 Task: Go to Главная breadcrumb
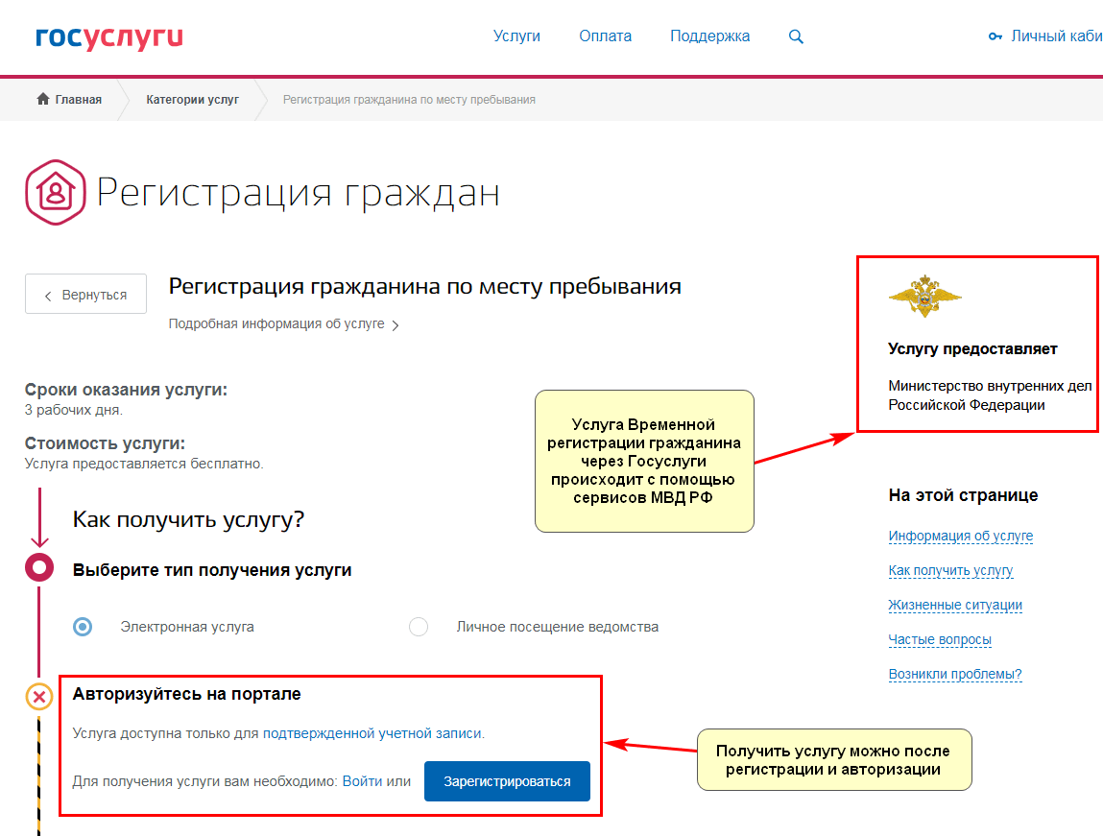78,100
